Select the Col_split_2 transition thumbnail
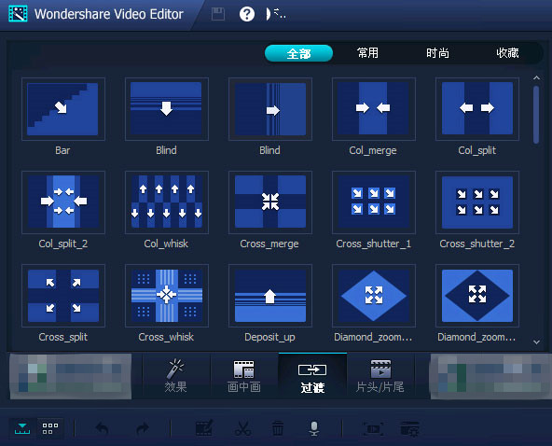 pos(63,202)
